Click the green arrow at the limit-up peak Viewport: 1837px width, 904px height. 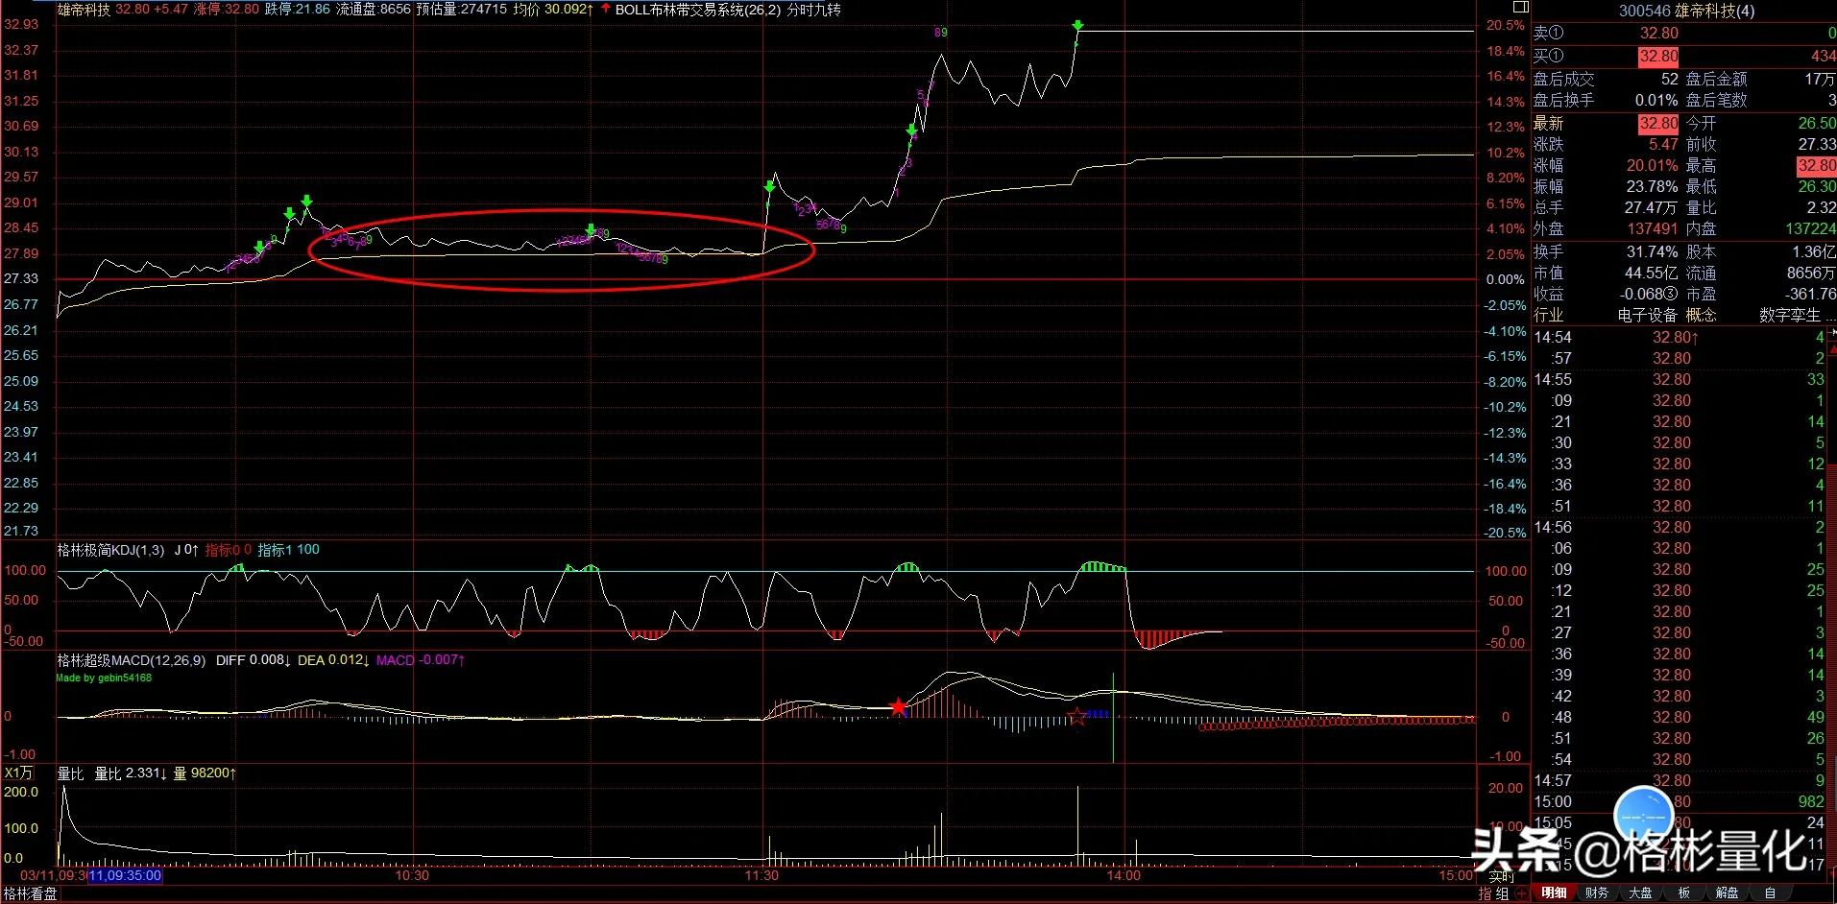click(x=1078, y=27)
